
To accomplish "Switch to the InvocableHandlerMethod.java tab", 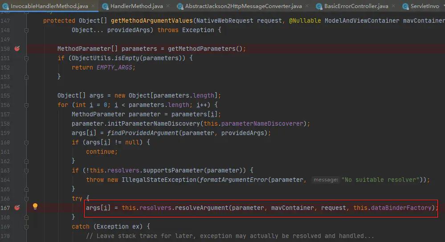I will coord(49,6).
